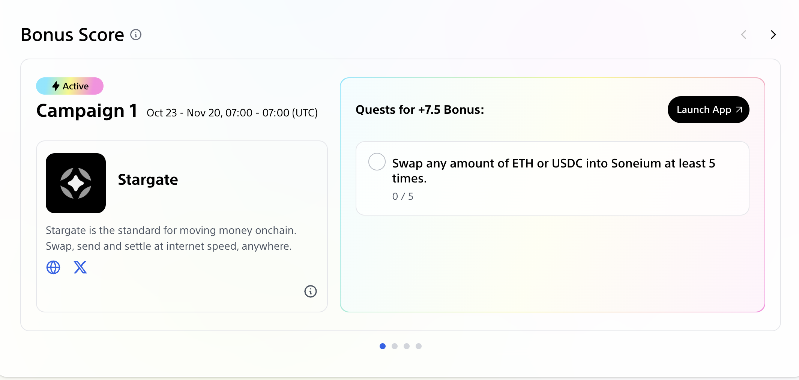Click the Stargate logo thumbnail
This screenshot has height=380, width=799.
76,183
